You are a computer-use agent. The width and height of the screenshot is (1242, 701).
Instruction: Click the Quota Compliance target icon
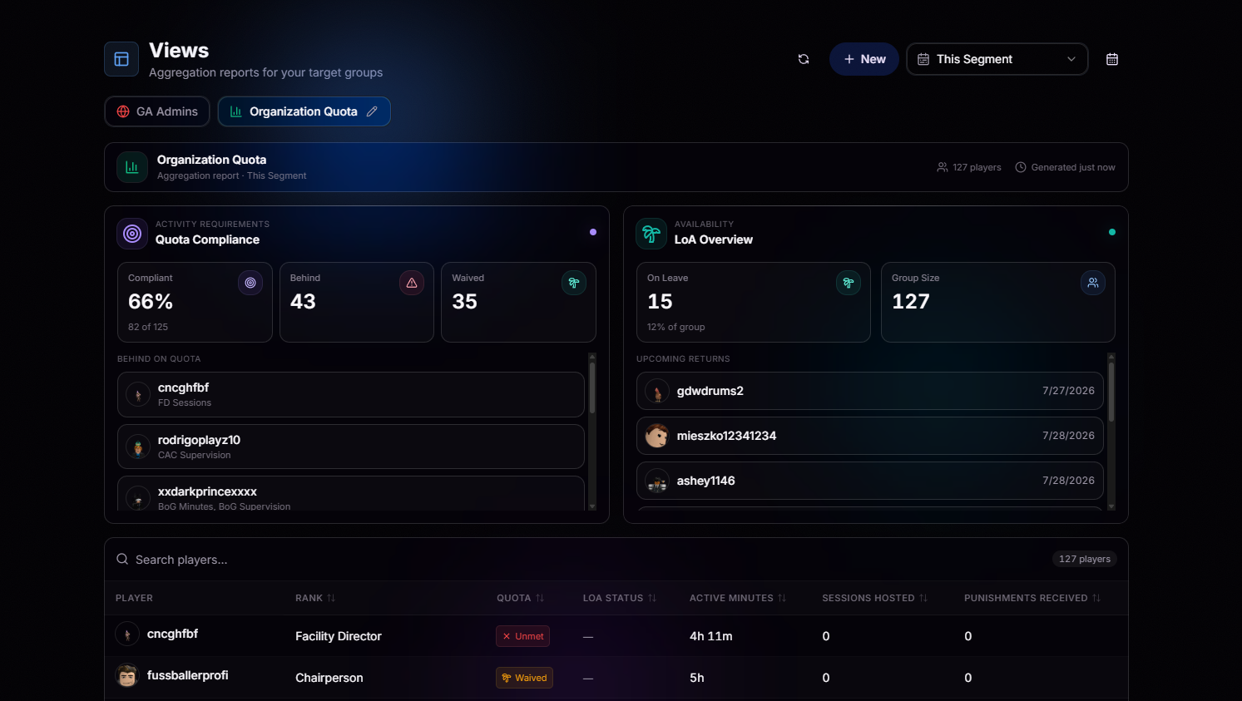132,234
